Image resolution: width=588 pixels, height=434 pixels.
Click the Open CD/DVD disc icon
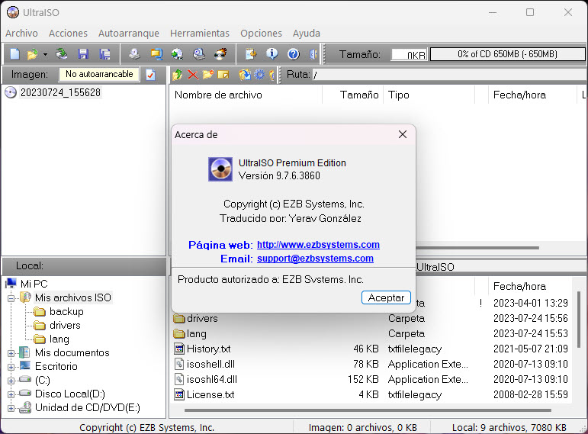tap(61, 54)
